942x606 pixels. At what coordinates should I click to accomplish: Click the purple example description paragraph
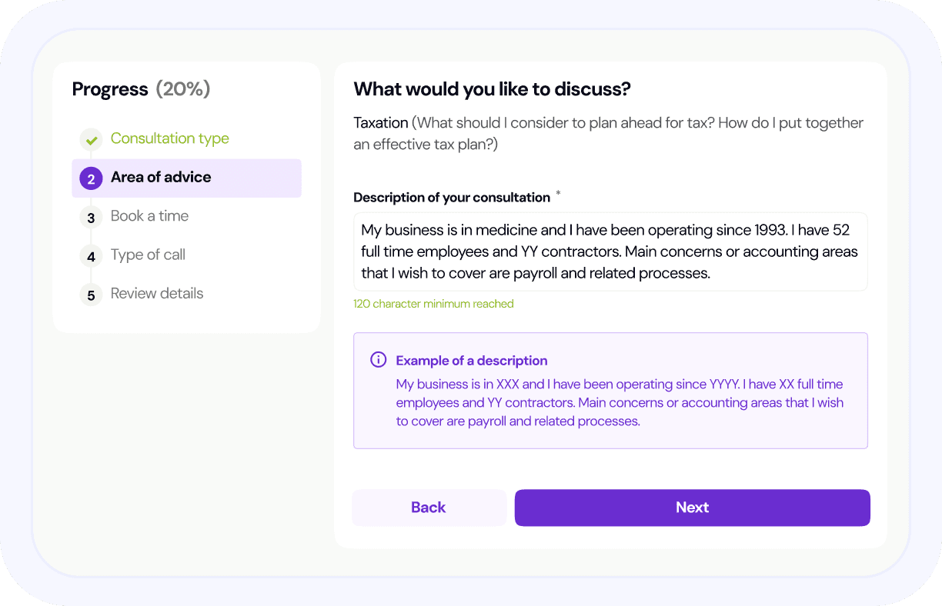[x=620, y=402]
